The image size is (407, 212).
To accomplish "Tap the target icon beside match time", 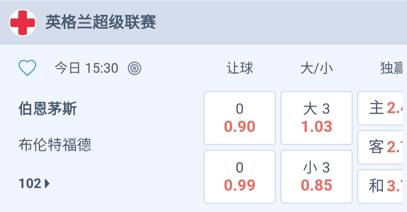I will tap(135, 68).
